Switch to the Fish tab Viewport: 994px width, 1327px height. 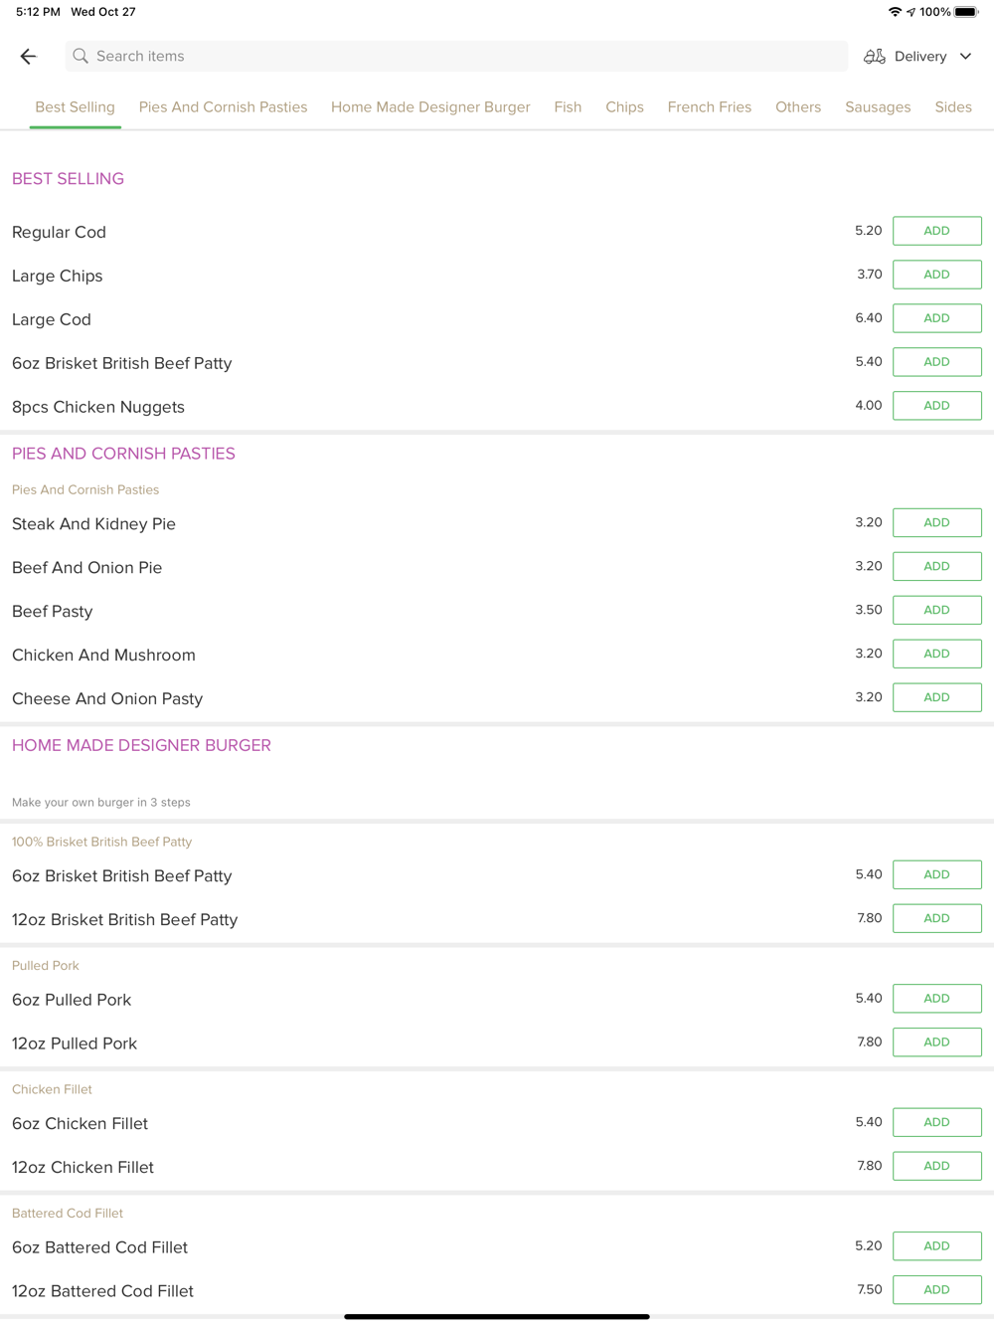568,107
